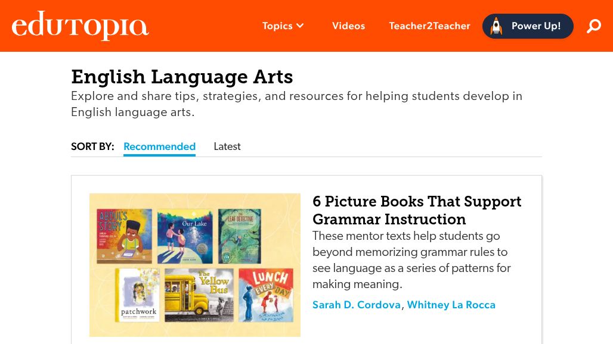
Task: Click the Power Up! button
Action: [528, 26]
